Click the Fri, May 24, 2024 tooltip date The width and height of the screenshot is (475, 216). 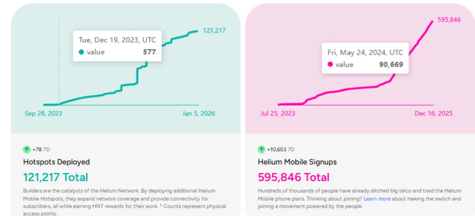[x=365, y=52]
